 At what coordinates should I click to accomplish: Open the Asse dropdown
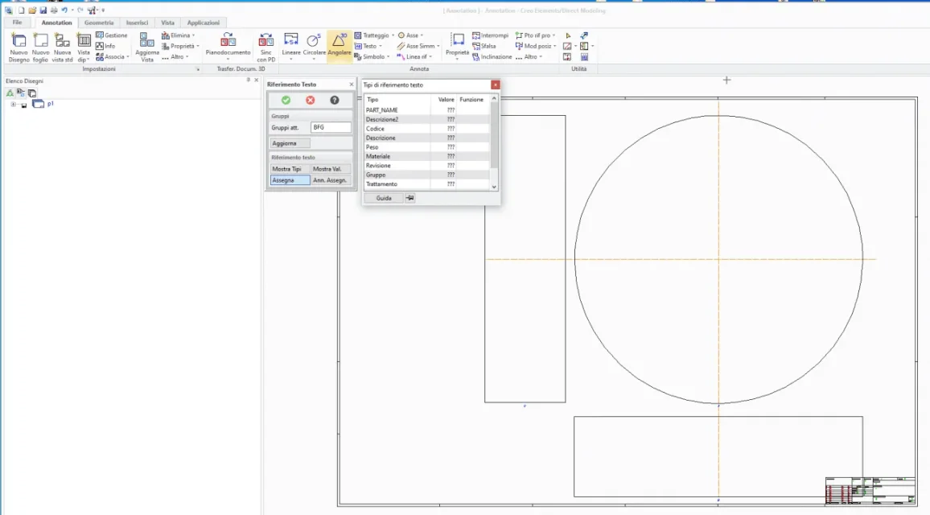(410, 35)
